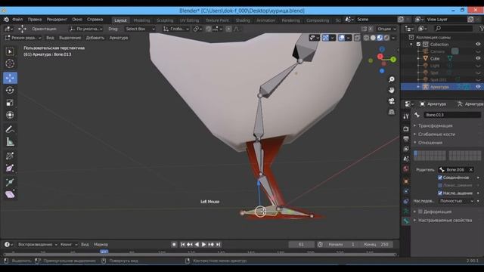
Task: Select the Measure ruler tool
Action: pos(10,141)
